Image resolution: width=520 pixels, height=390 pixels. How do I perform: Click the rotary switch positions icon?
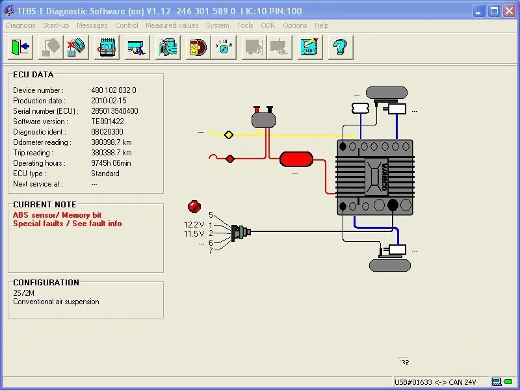[224, 47]
